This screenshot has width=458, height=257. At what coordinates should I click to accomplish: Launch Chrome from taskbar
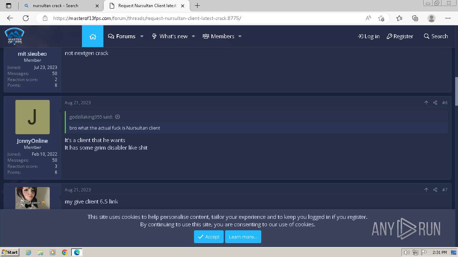click(64, 252)
